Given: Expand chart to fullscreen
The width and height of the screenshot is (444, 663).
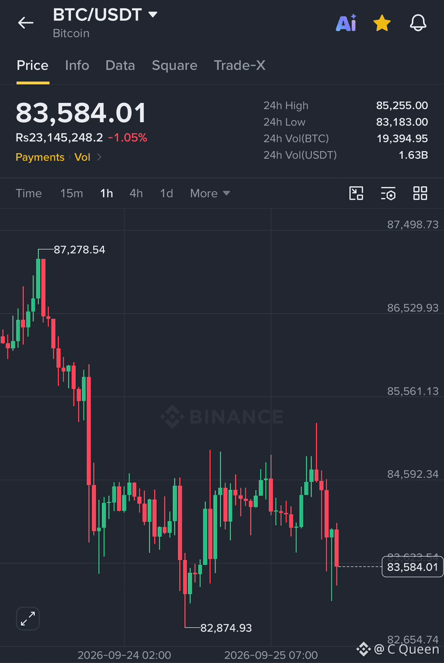Looking at the screenshot, I should pos(28,619).
